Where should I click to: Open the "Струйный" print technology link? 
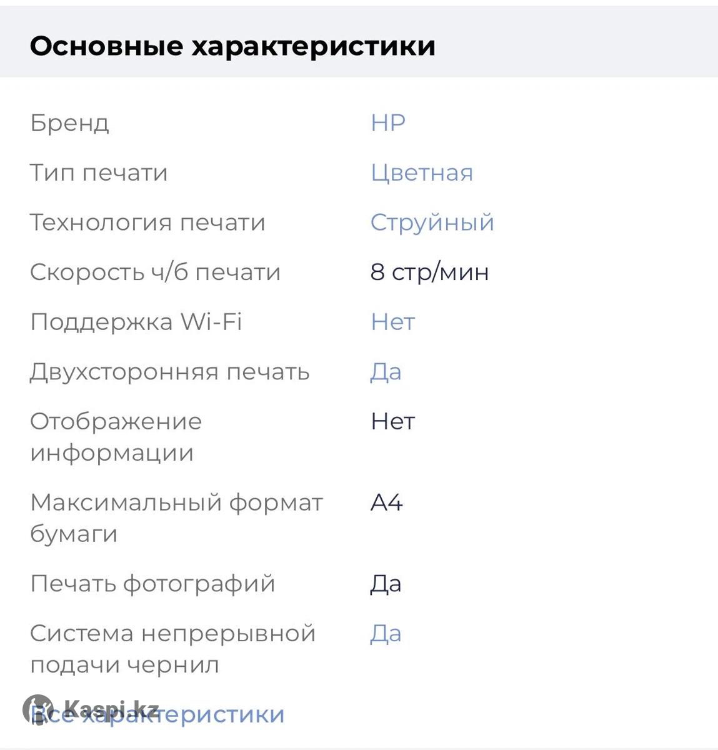[432, 222]
